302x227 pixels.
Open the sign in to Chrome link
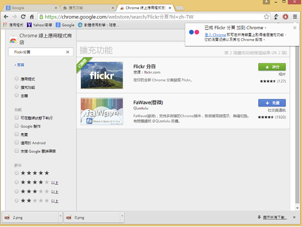click(215, 35)
